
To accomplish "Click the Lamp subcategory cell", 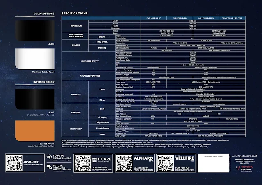I will coord(102,89).
